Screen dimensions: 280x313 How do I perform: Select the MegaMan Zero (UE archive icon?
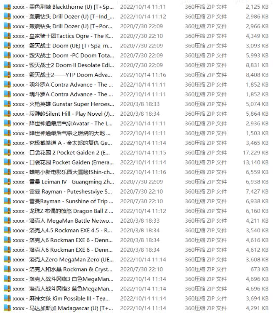[x=7, y=259]
